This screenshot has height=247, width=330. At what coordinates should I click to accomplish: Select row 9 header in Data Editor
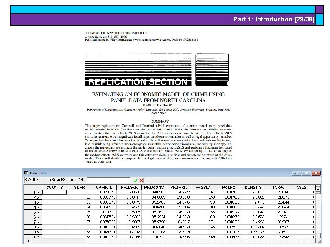pos(33,232)
